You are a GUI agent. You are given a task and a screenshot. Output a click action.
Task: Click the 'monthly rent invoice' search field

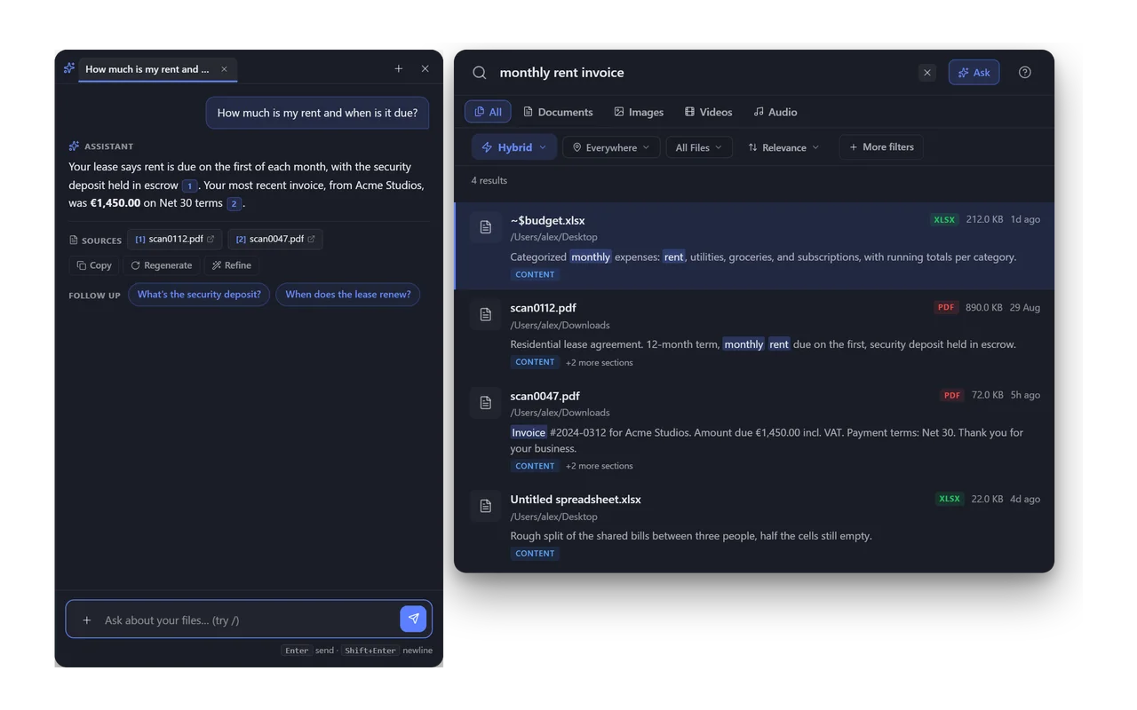(x=702, y=73)
